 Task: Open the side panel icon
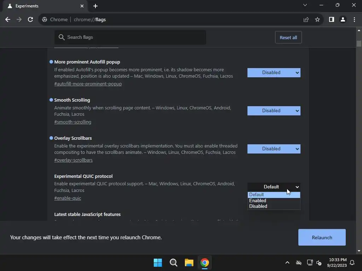coord(332,20)
